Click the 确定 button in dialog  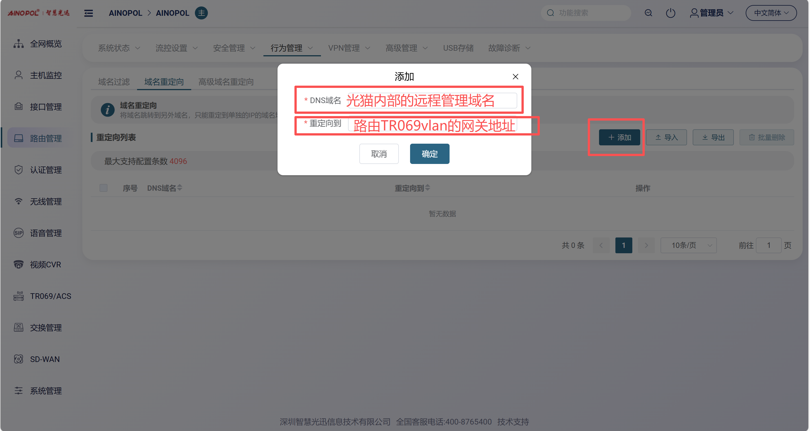(430, 154)
